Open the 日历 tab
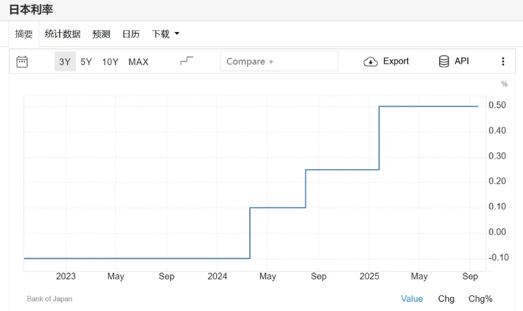 [x=131, y=34]
